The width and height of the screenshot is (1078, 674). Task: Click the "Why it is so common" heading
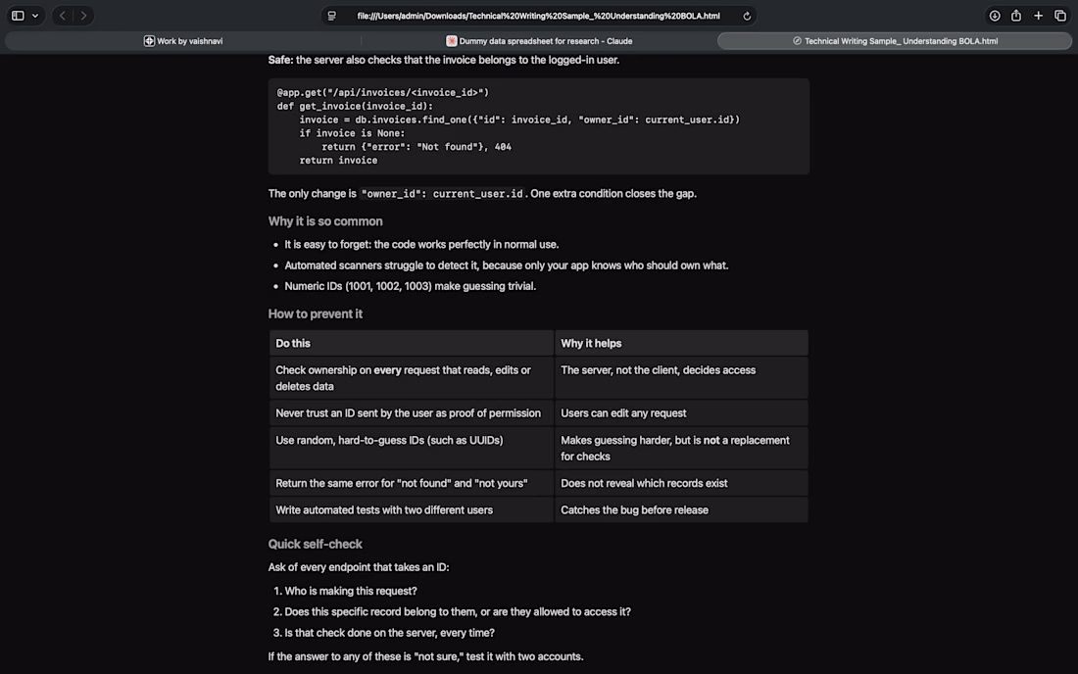click(x=325, y=221)
